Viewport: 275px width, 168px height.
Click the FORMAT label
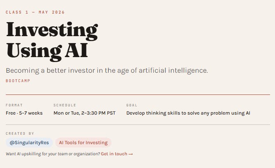[14, 105]
